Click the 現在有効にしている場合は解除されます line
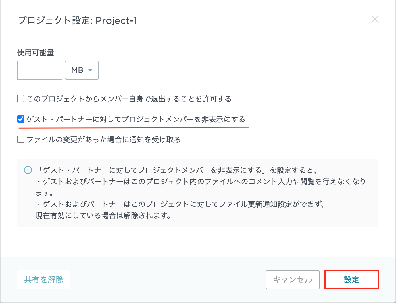Screen dimensions: 396x303 tap(103, 215)
